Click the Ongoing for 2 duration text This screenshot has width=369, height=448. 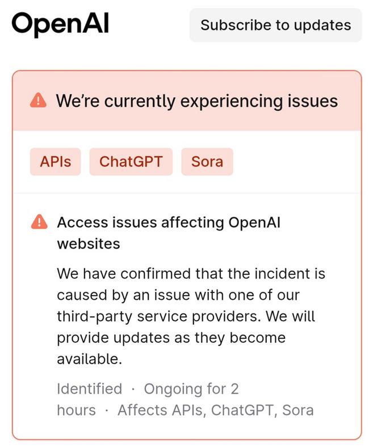tap(191, 389)
